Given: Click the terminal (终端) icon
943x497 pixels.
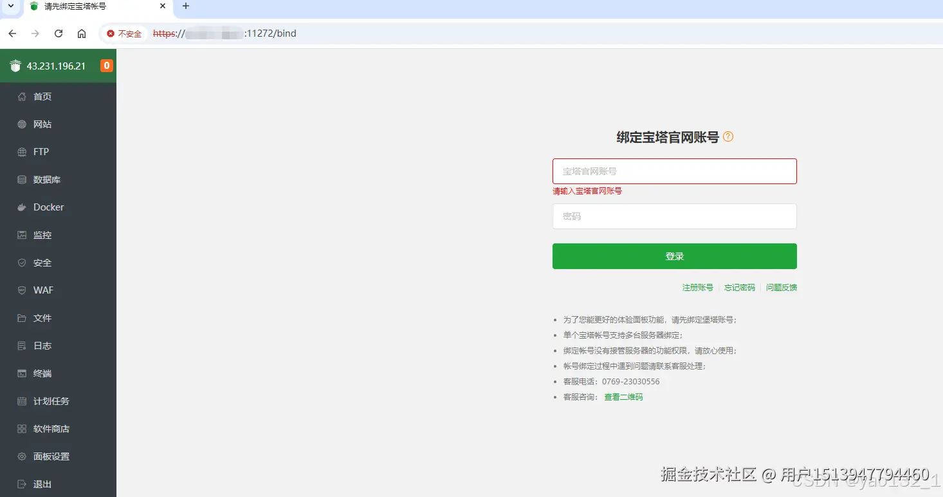Looking at the screenshot, I should pyautogui.click(x=22, y=373).
